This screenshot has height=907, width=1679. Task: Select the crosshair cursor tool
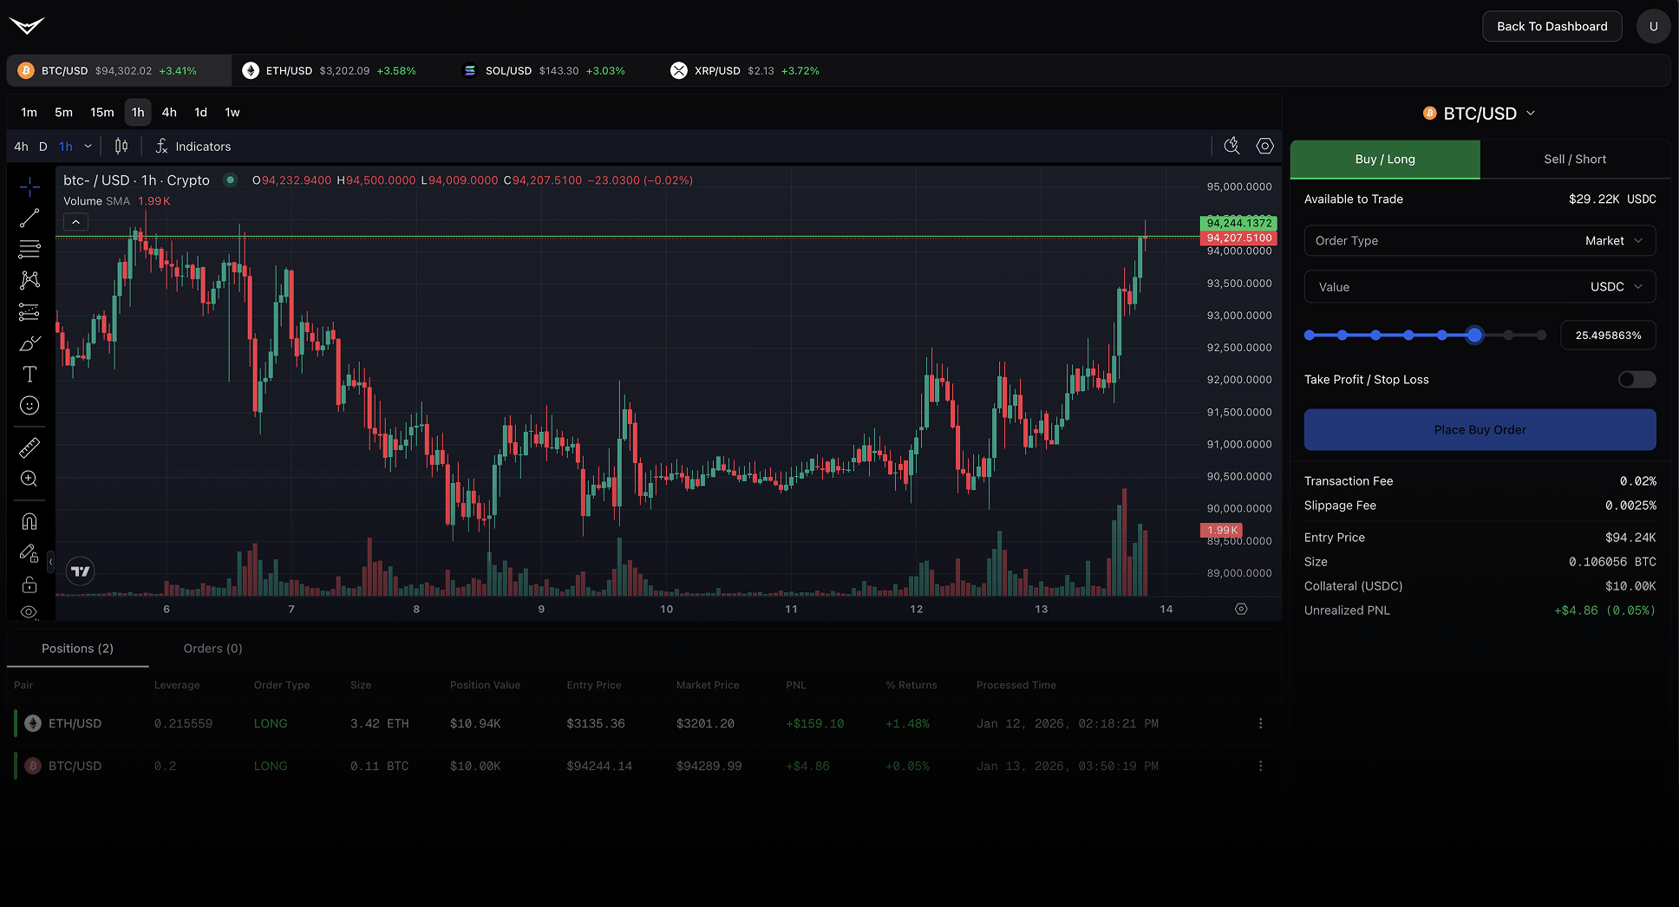click(x=29, y=186)
